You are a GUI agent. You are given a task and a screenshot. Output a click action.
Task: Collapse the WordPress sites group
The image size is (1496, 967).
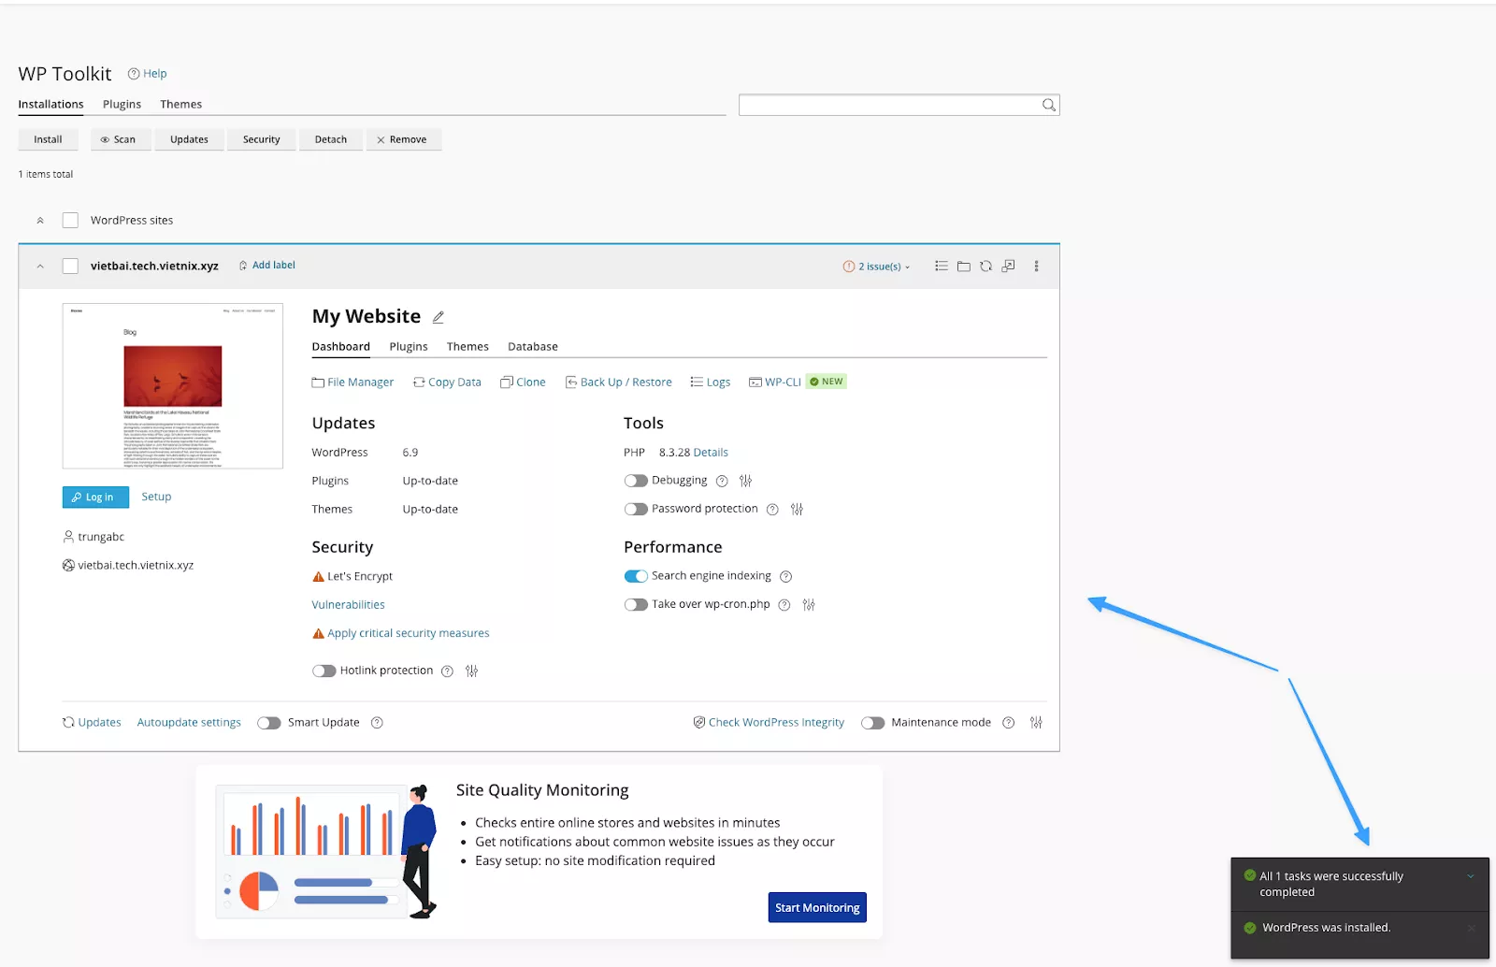40,221
